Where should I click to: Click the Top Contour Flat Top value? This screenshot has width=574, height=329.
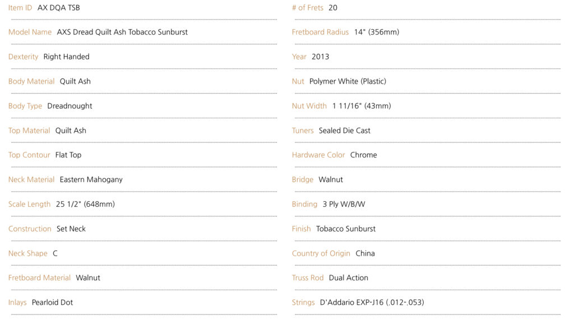click(68, 155)
